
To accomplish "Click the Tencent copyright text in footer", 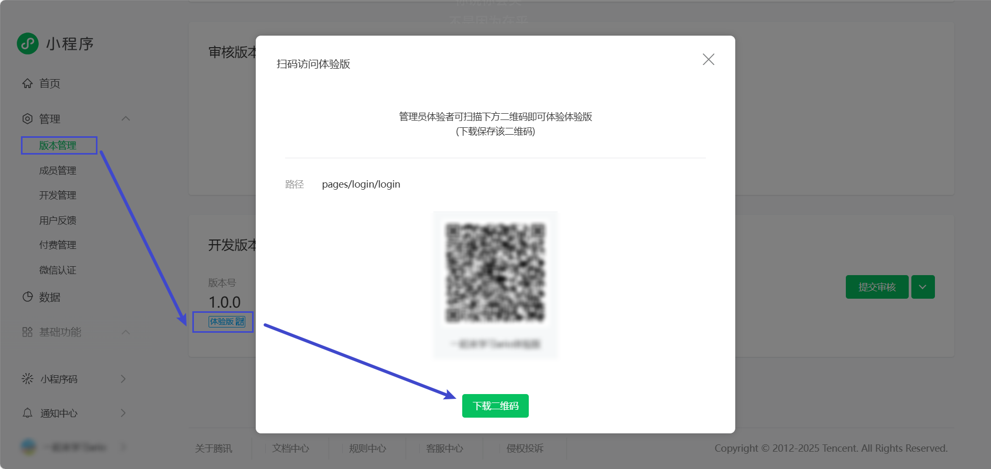I will point(831,449).
